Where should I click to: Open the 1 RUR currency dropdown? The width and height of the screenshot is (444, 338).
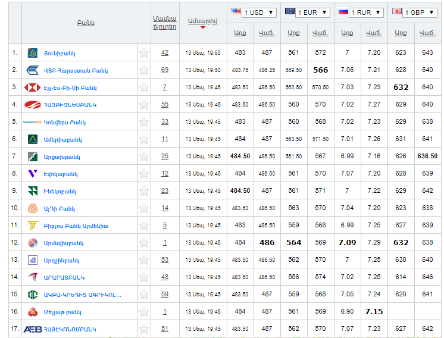point(366,12)
